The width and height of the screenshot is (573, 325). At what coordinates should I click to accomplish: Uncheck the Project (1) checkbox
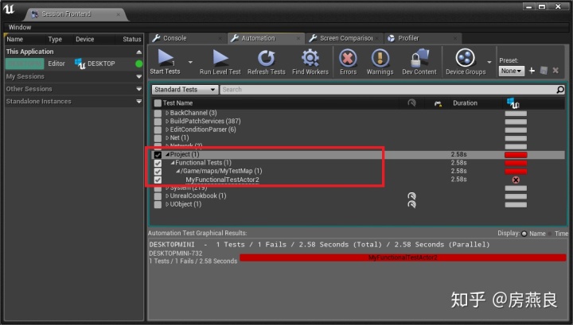coord(158,155)
